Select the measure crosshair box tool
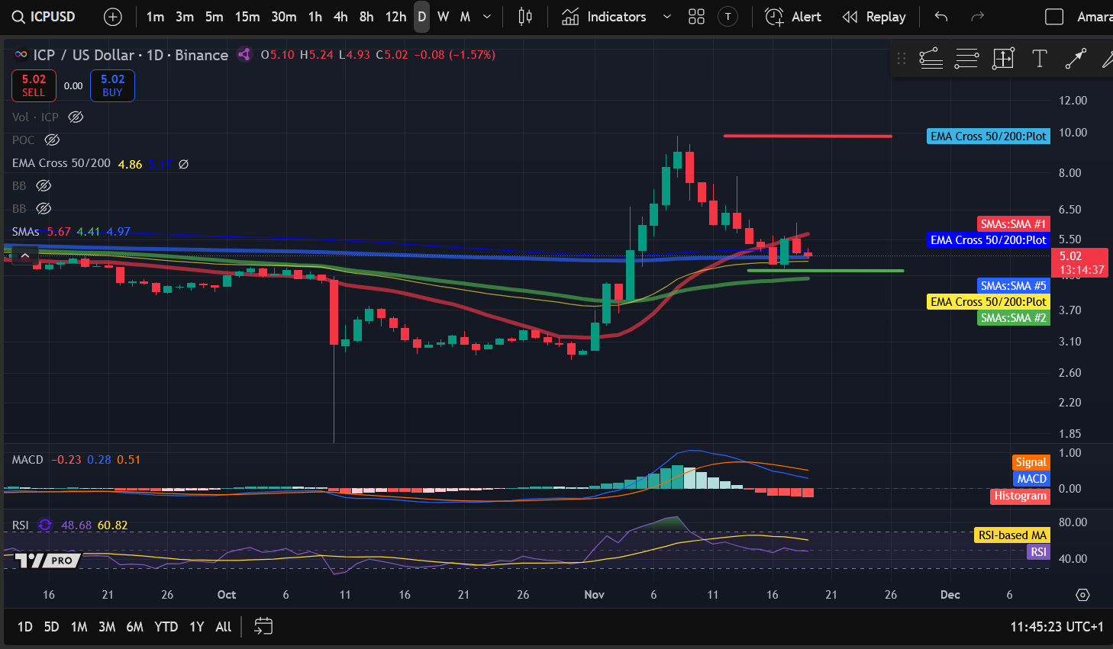The height and width of the screenshot is (649, 1113). coord(1002,59)
